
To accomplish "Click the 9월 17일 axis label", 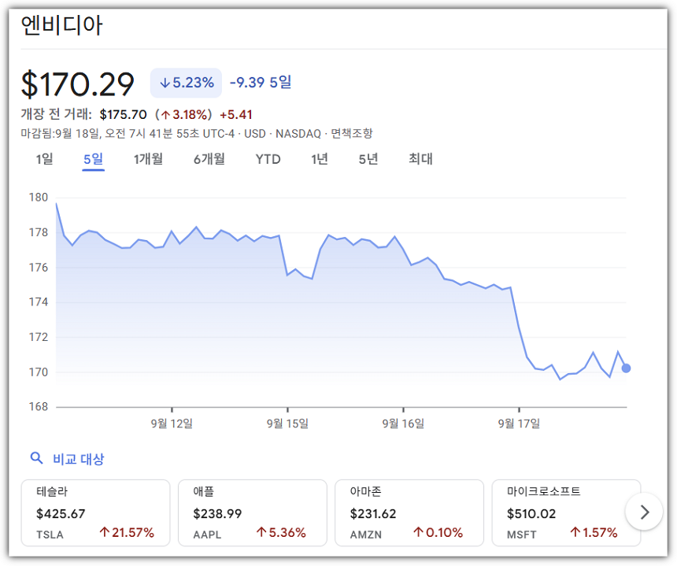I will coord(519,424).
